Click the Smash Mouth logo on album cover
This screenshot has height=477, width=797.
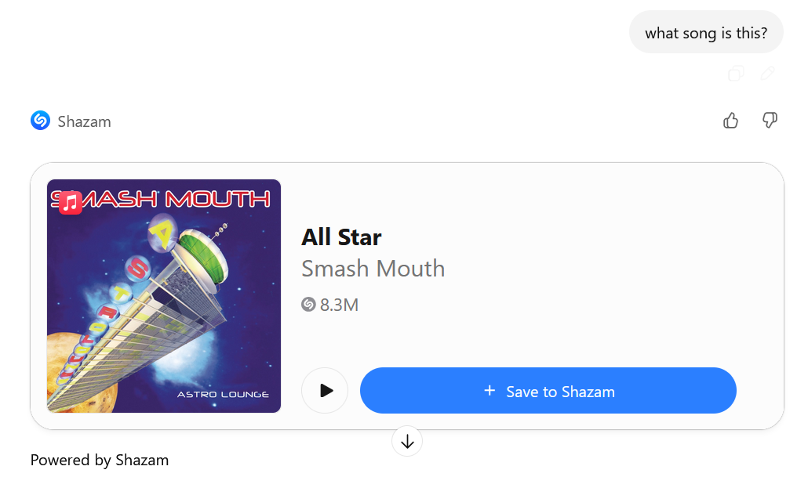(x=161, y=200)
